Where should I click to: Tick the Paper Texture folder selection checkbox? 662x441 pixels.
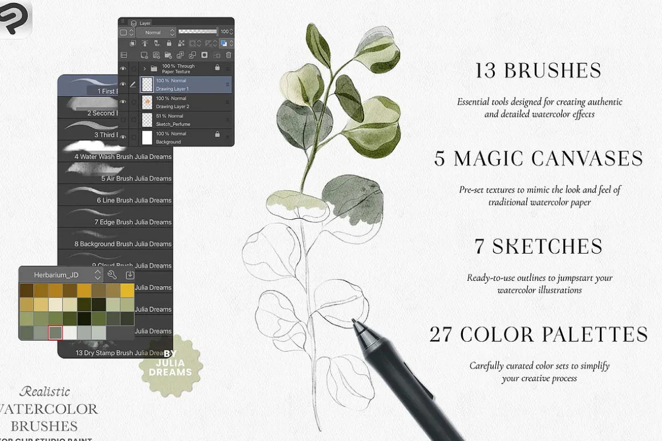pyautogui.click(x=134, y=68)
